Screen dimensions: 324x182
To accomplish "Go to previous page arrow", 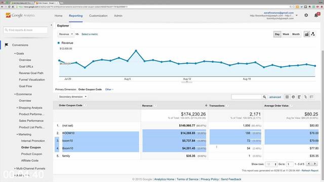I will click(309, 164).
